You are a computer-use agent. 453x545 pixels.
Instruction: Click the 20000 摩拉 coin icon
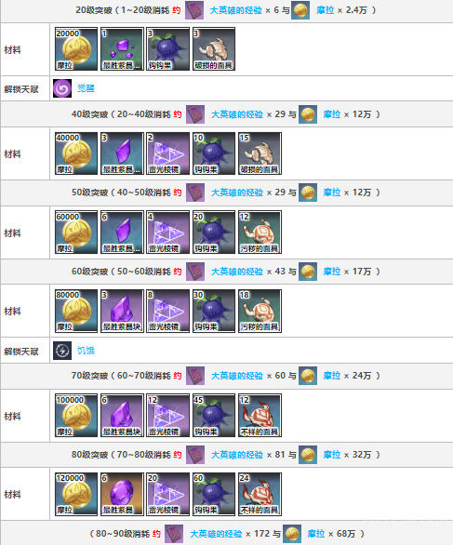coord(76,49)
